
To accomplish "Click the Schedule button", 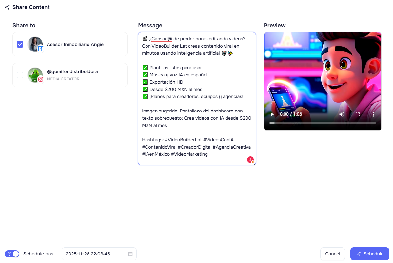I will pyautogui.click(x=370, y=254).
